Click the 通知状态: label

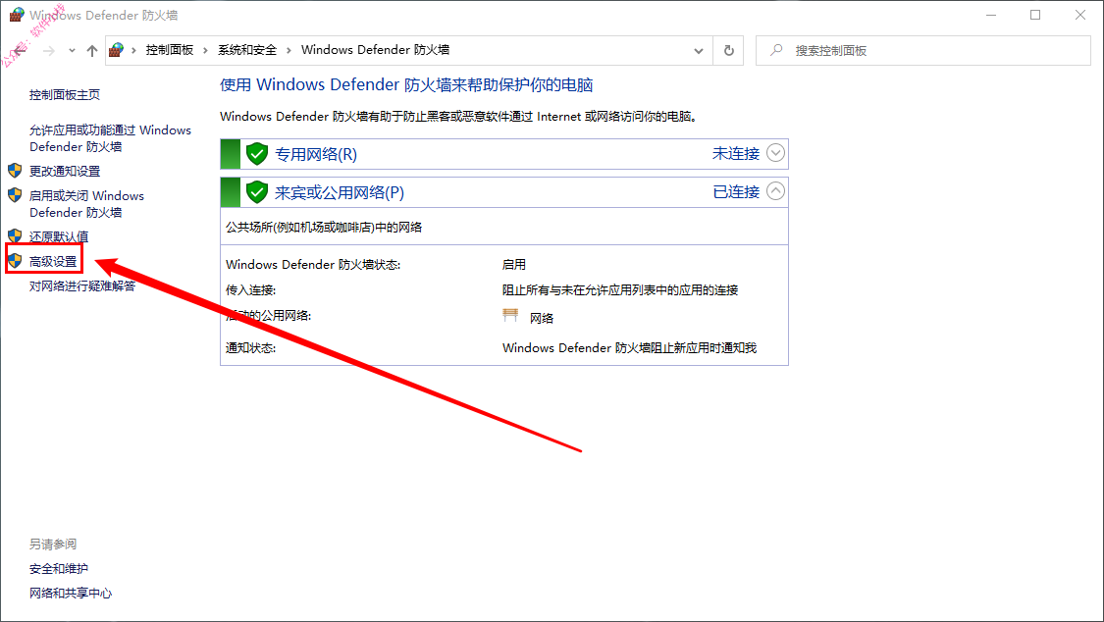pos(250,347)
